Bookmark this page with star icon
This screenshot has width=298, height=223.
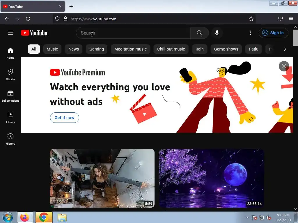pos(251,19)
